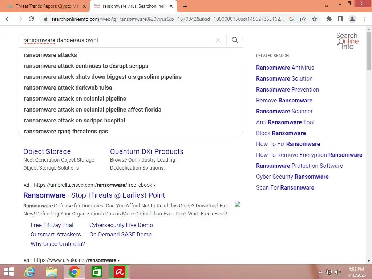The image size is (372, 279).
Task: Choose suggestion 'ransomware gang threatens gas'
Action: coord(66,132)
